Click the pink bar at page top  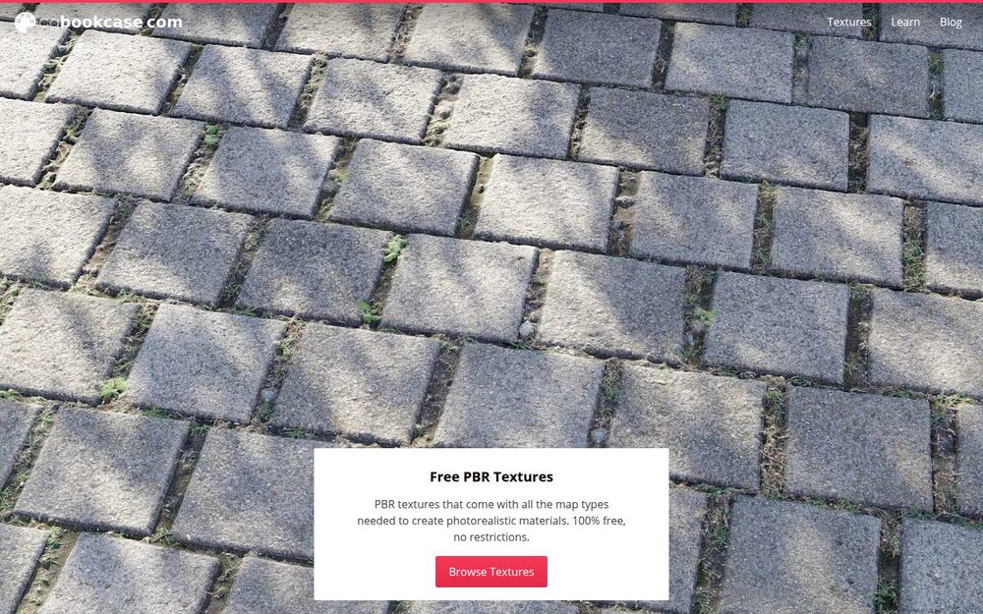coord(491,1)
